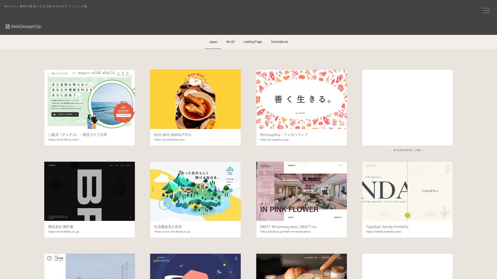Open the IN PINK FLOWER thumbnail
The image size is (497, 279).
(302, 191)
